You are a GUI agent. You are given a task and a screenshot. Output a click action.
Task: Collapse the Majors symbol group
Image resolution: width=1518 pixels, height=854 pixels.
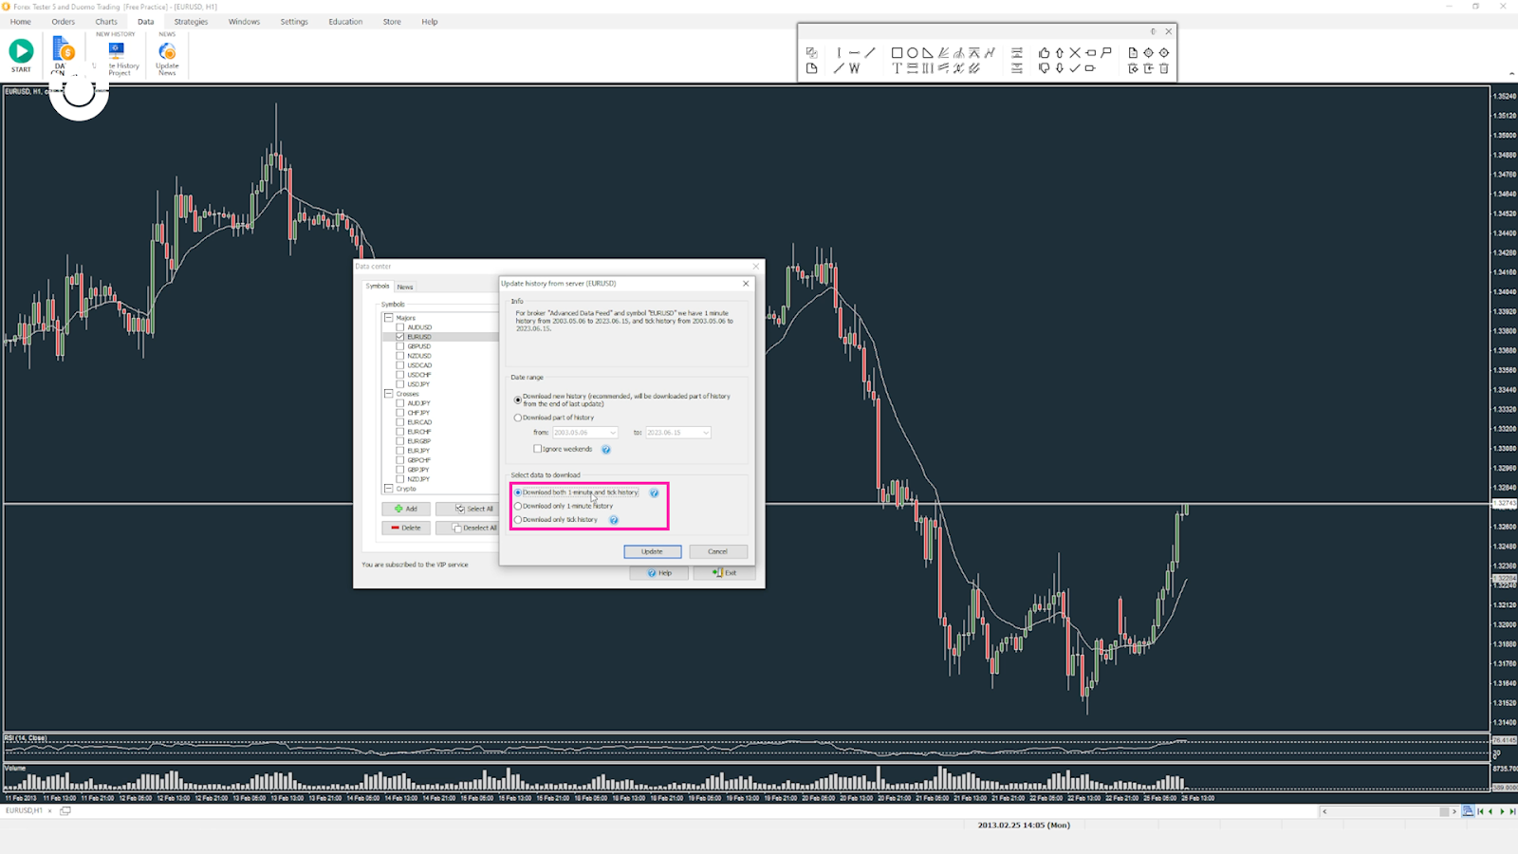pos(388,318)
